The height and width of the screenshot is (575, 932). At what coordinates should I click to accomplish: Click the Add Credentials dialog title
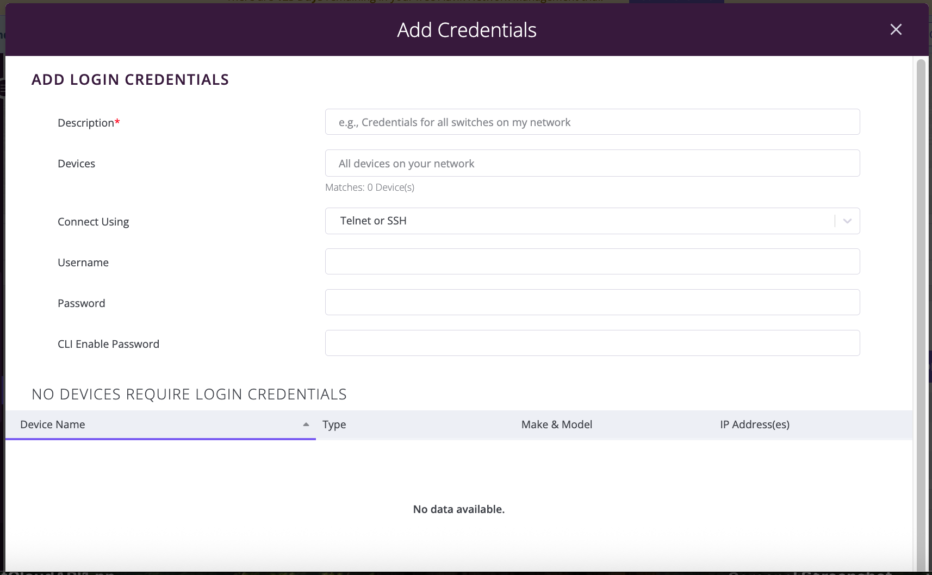click(x=467, y=30)
